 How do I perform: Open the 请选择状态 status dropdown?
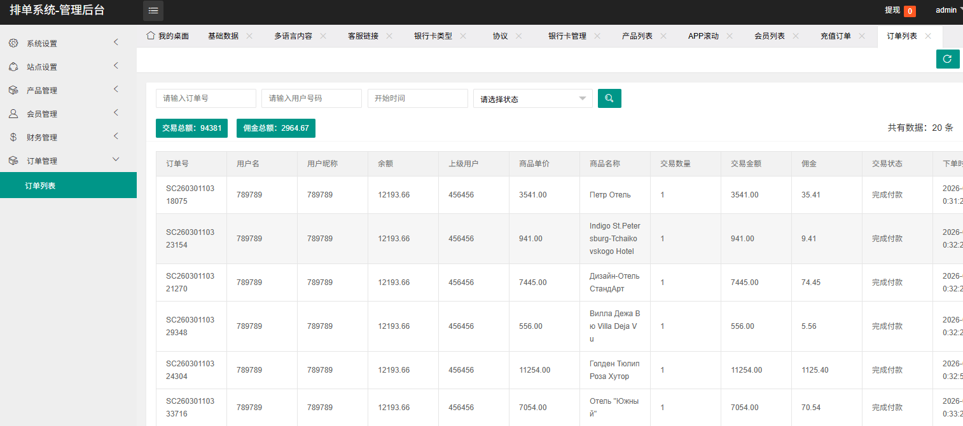click(532, 99)
